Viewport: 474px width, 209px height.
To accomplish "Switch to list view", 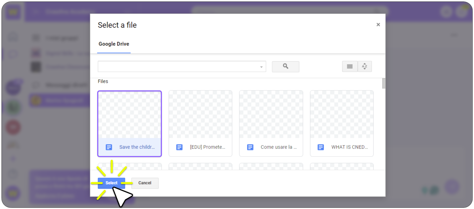I will pyautogui.click(x=350, y=67).
